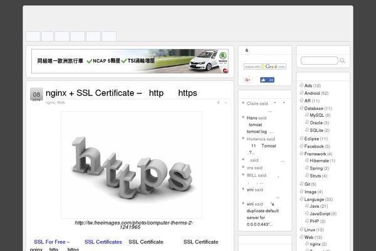Image resolution: width=376 pixels, height=251 pixels.
Task: Open the Git (5) category
Action: 310,184
